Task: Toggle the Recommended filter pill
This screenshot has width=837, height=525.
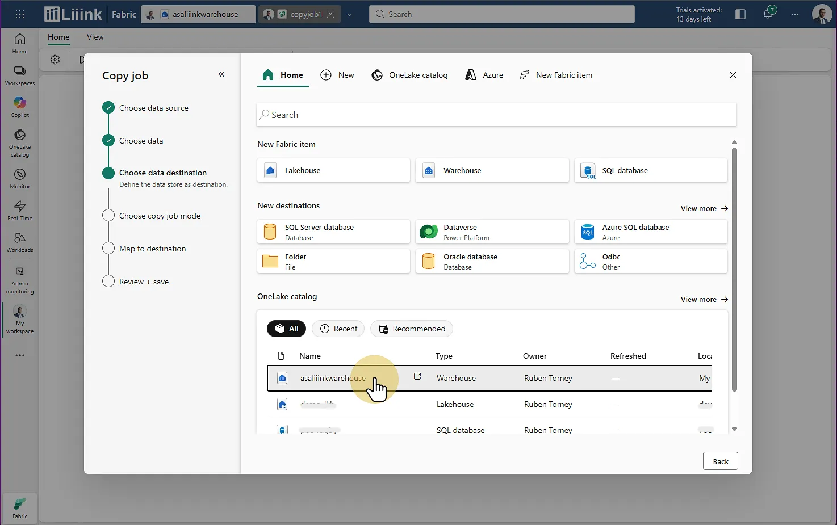Action: (x=412, y=329)
